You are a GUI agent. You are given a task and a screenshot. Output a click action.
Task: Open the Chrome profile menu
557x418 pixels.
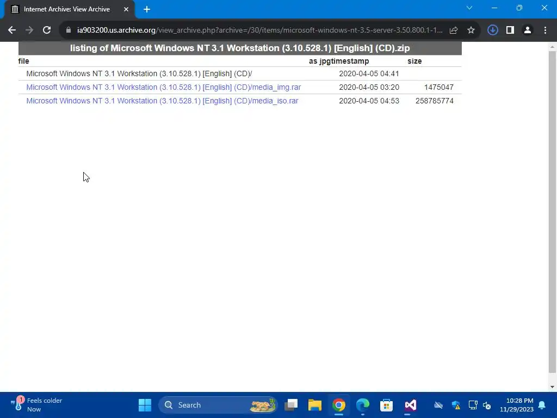pyautogui.click(x=528, y=30)
